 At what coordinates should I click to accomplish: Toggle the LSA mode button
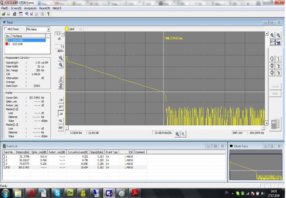[x=61, y=114]
